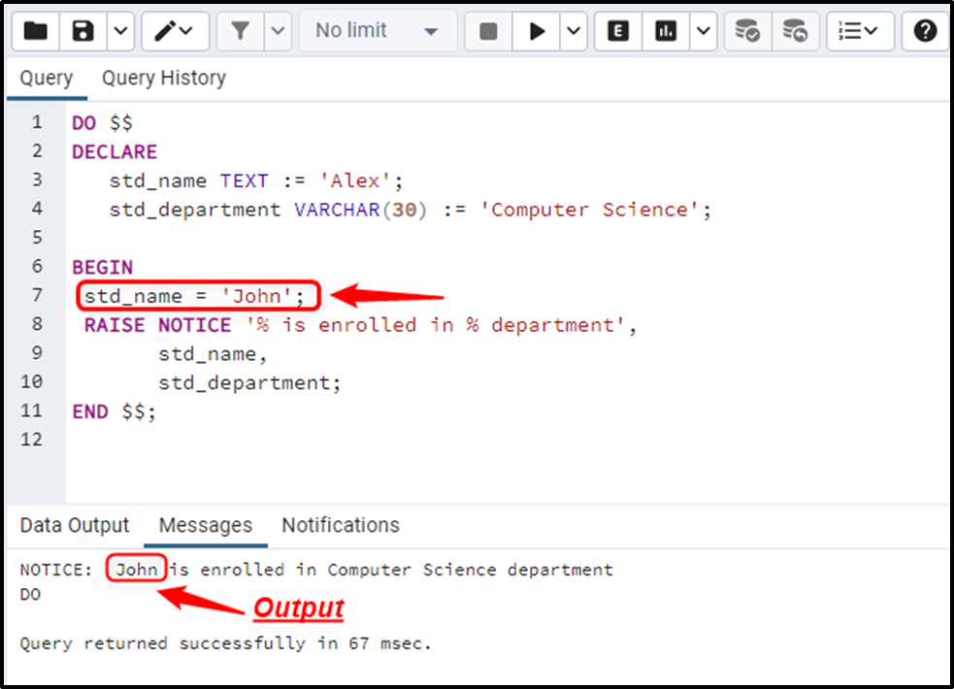Open the Notifications tab
The width and height of the screenshot is (954, 689).
tap(340, 525)
